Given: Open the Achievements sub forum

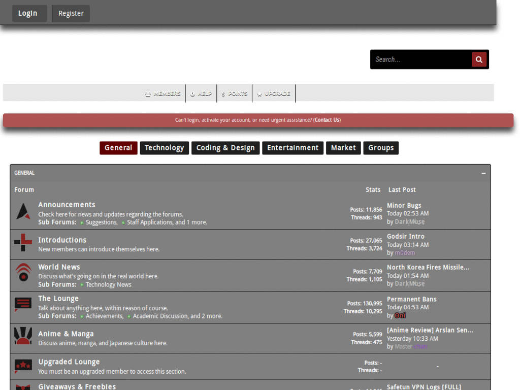Looking at the screenshot, I should 105,316.
